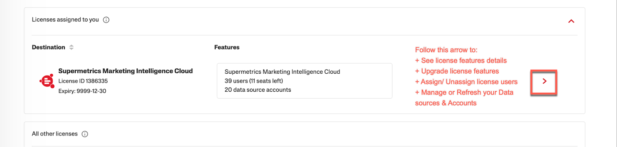The height and width of the screenshot is (147, 617).
Task: Click the 39 users (11 seats left) line
Action: click(254, 81)
